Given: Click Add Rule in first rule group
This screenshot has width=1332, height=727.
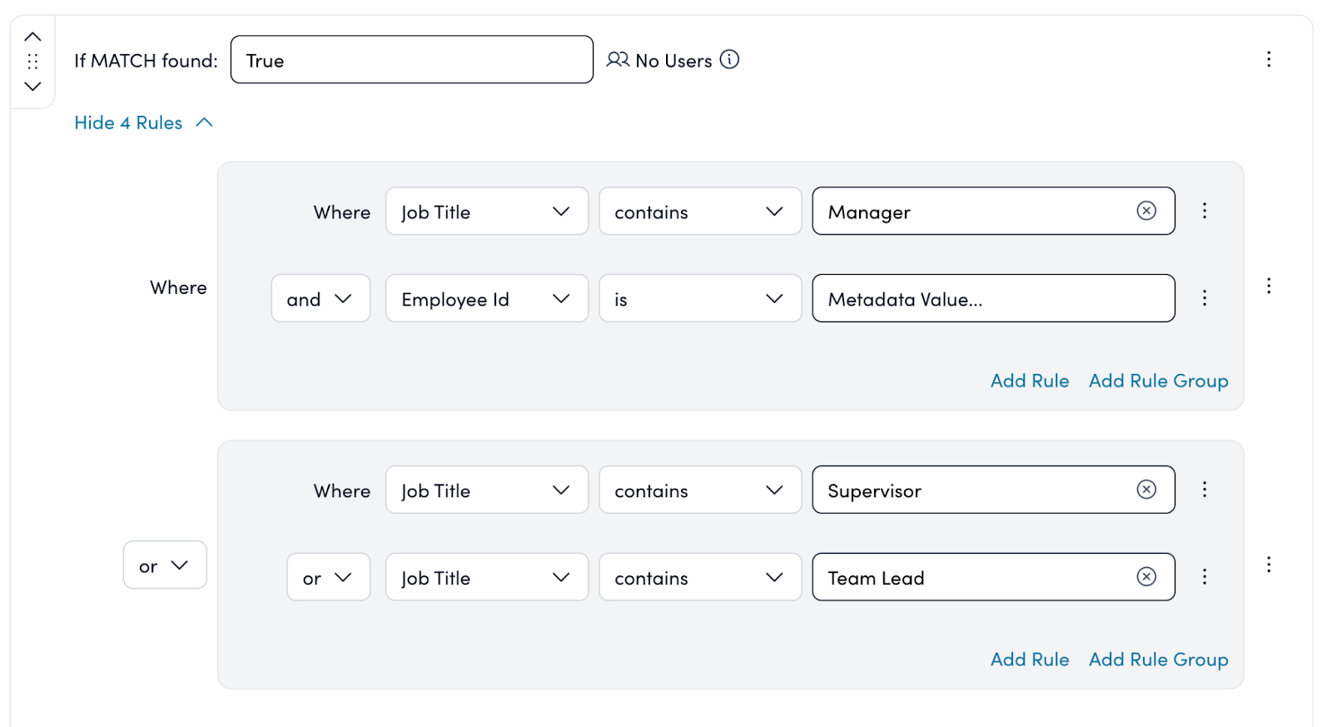Looking at the screenshot, I should [x=1029, y=381].
